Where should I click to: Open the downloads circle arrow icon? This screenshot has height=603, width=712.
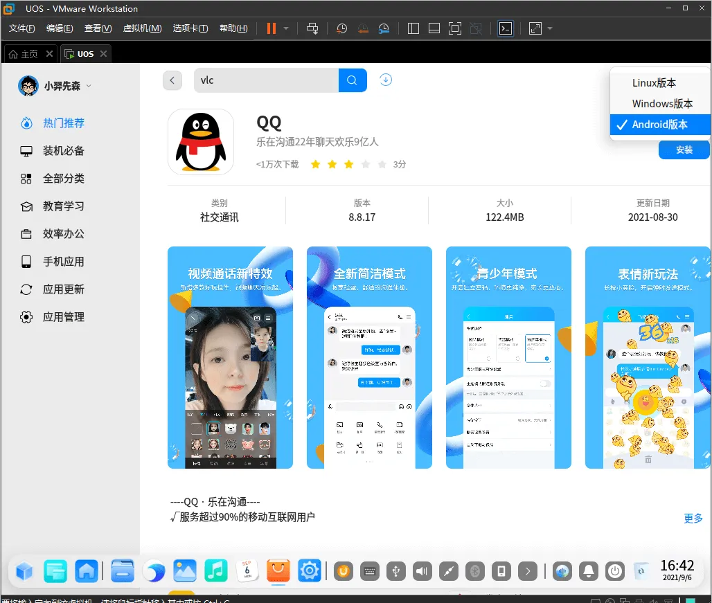tap(386, 80)
